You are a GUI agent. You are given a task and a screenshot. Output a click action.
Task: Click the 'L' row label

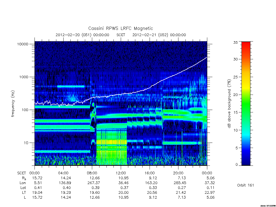click(25, 198)
